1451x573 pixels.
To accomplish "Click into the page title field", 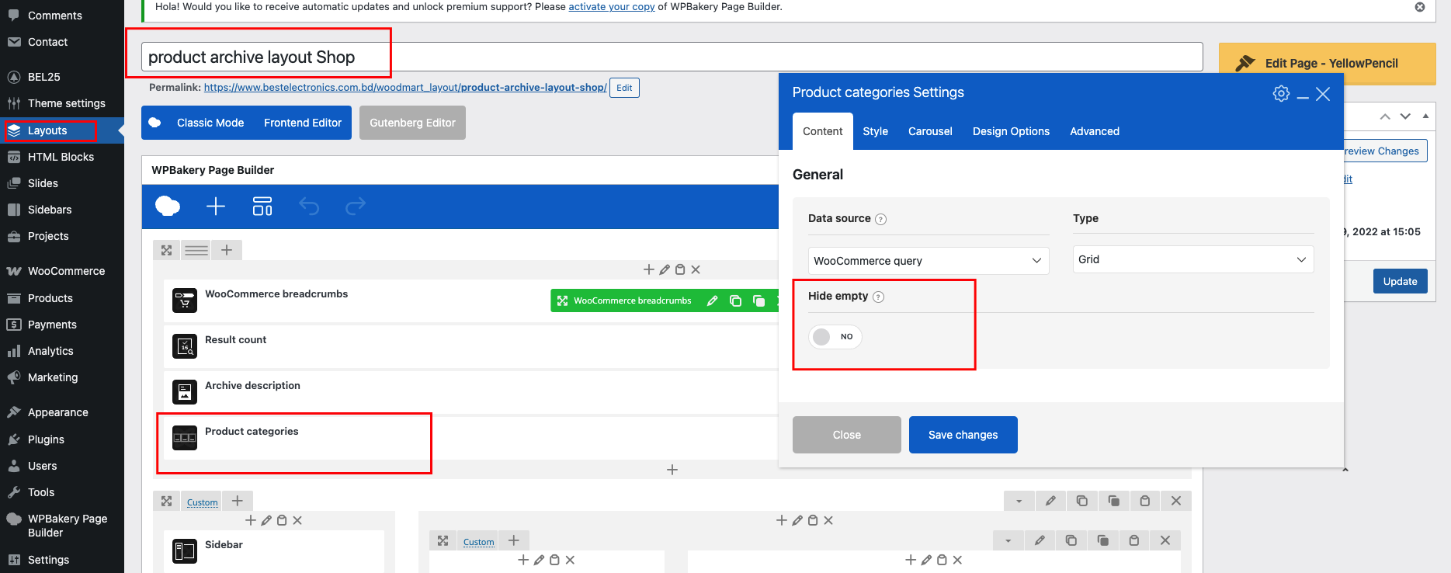I will pyautogui.click(x=672, y=57).
